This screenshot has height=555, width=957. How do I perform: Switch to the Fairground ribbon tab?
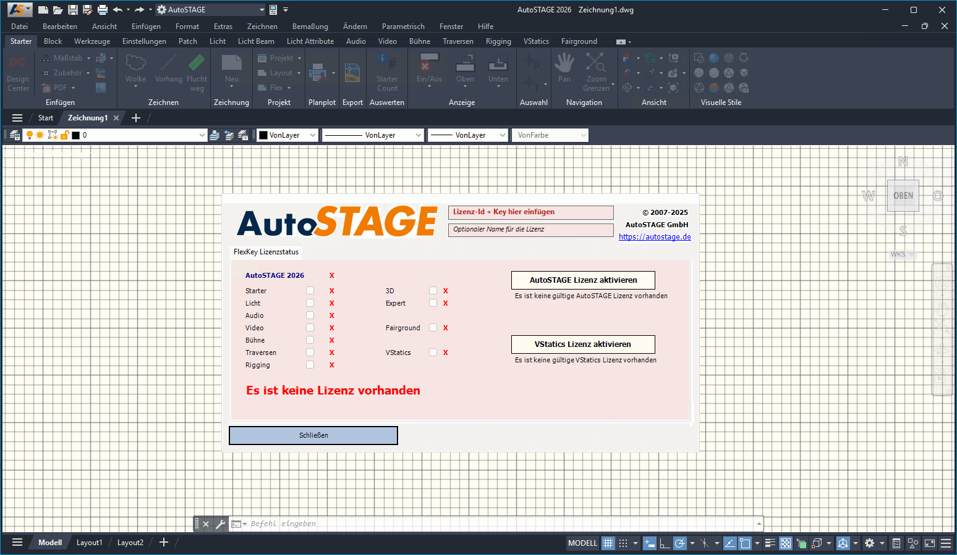point(579,41)
